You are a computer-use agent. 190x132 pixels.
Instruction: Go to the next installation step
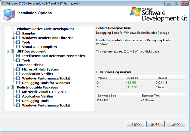[155, 124]
